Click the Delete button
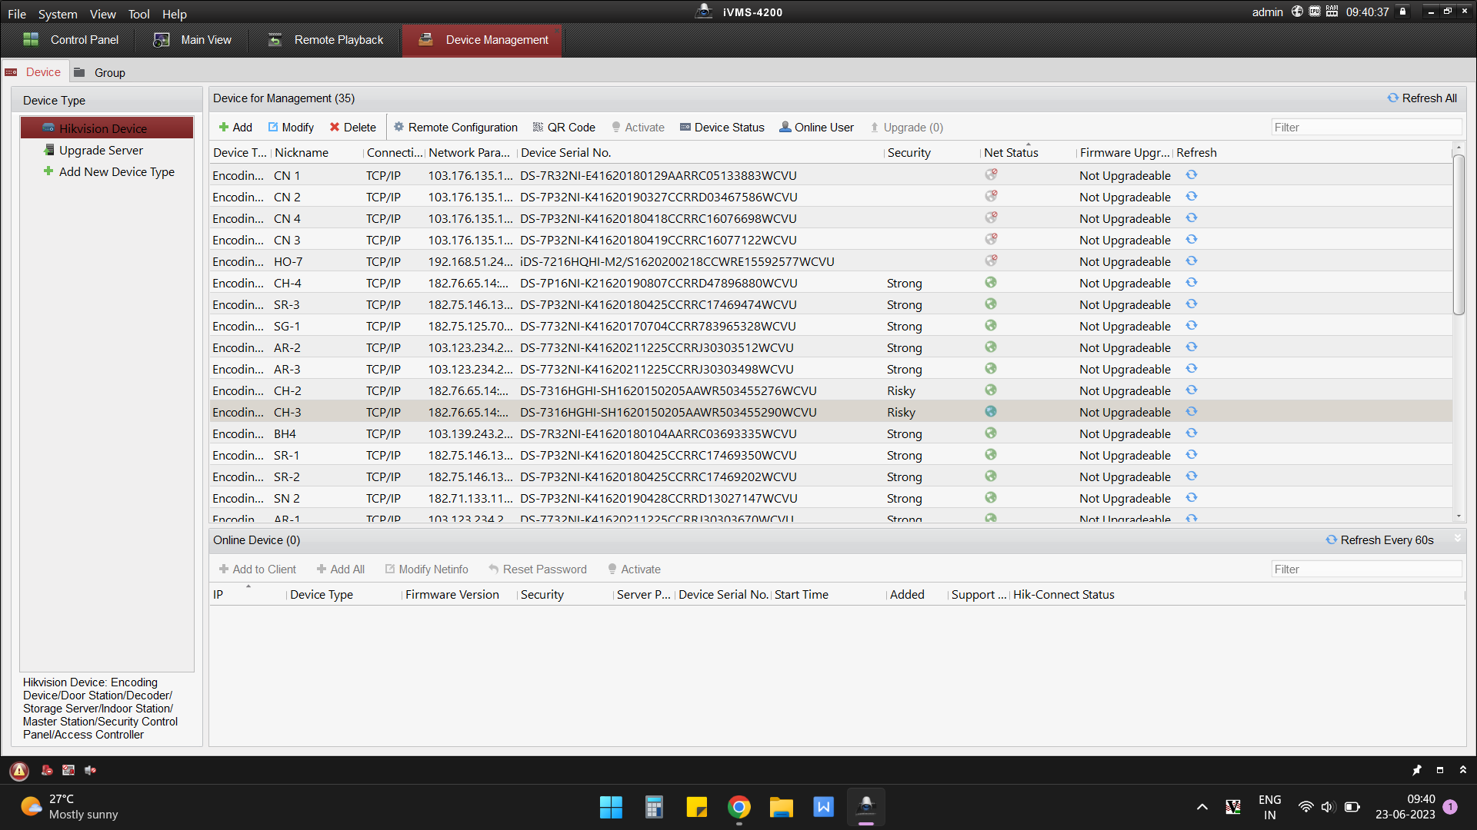The height and width of the screenshot is (830, 1477). click(x=353, y=128)
